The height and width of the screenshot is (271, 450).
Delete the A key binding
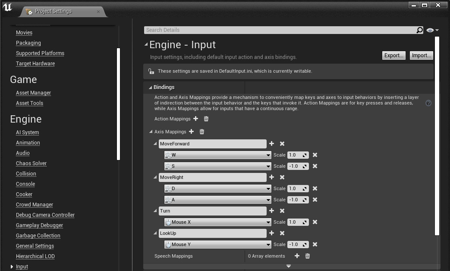click(x=315, y=200)
